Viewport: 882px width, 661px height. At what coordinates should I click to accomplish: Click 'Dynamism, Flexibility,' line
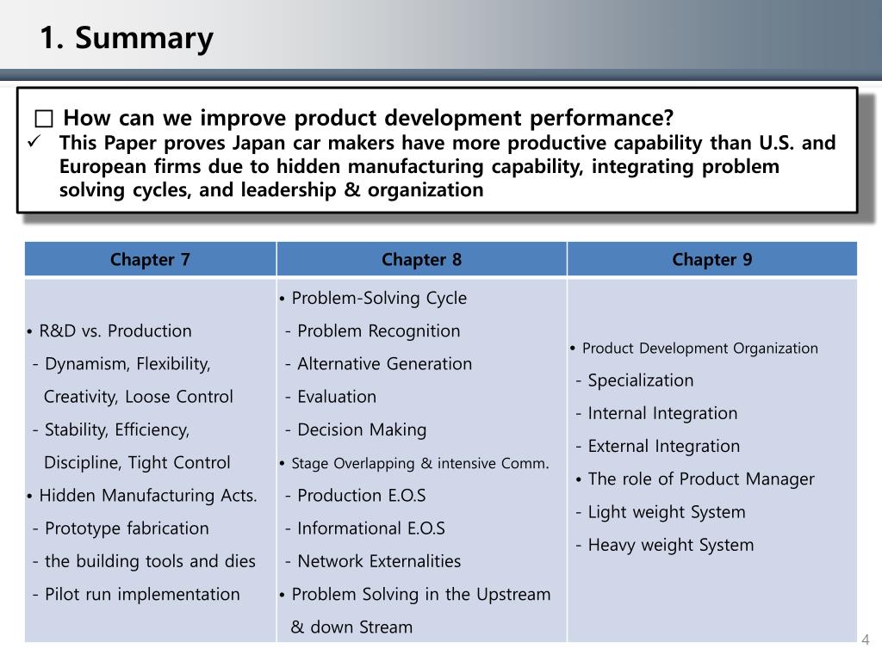click(127, 364)
